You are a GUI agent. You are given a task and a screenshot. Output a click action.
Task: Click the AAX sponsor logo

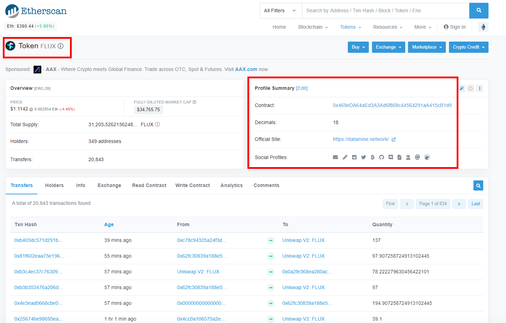click(x=37, y=70)
